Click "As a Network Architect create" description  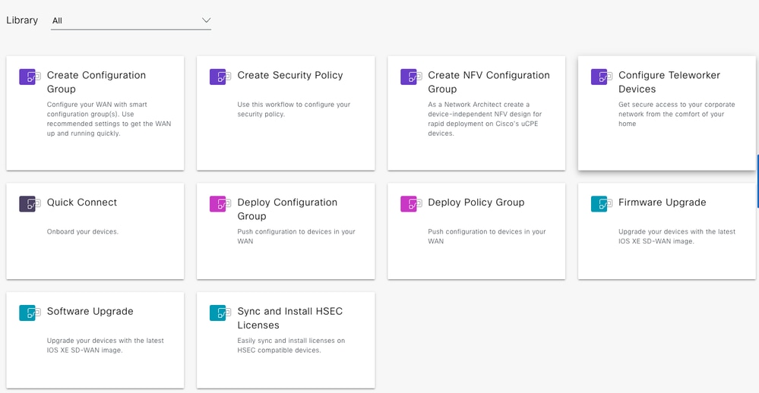pyautogui.click(x=485, y=119)
